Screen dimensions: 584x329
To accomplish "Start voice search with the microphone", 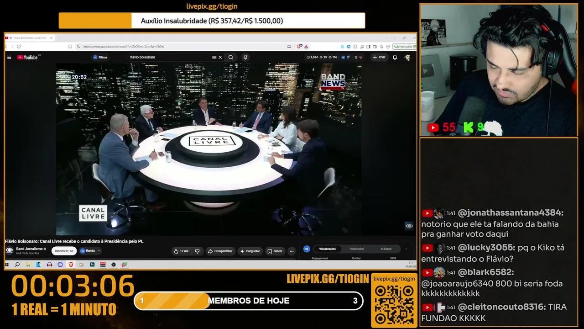I will pyautogui.click(x=245, y=57).
